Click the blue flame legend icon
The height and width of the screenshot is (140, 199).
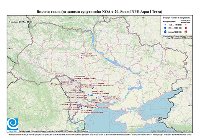(165, 32)
